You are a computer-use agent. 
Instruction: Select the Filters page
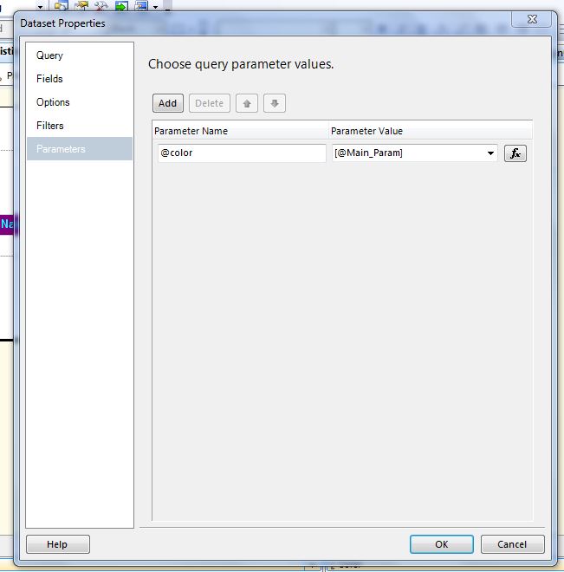[x=50, y=126]
